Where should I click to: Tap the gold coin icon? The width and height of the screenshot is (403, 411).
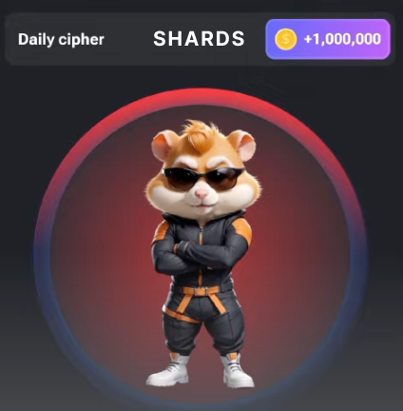pos(286,39)
